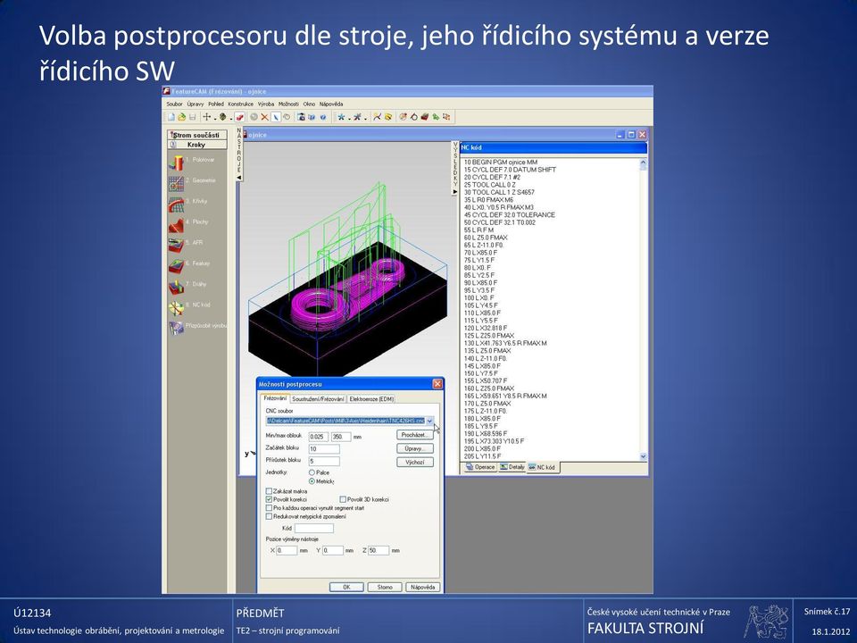Image resolution: width=857 pixels, height=643 pixels.
Task: Click the NC kód step icon
Action: [x=176, y=308]
